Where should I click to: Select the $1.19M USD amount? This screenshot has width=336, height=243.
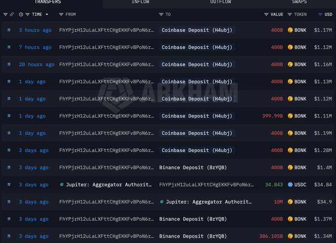[x=323, y=133]
